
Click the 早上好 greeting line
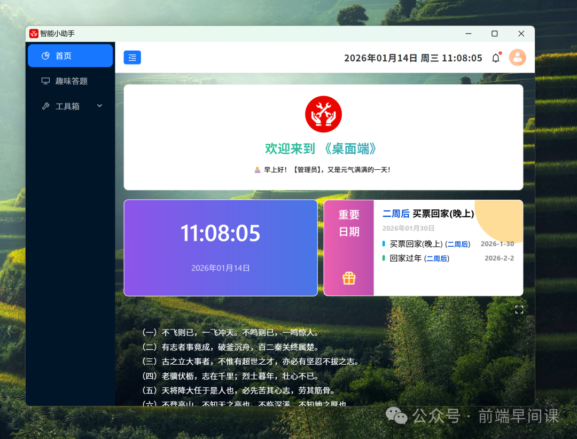pos(322,170)
